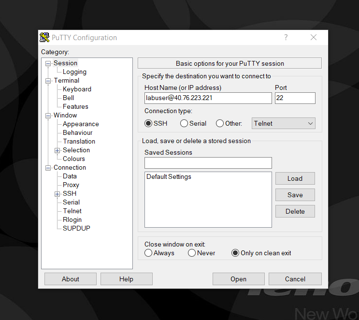Open the Appearance settings category
This screenshot has height=320, width=359.
tap(81, 124)
